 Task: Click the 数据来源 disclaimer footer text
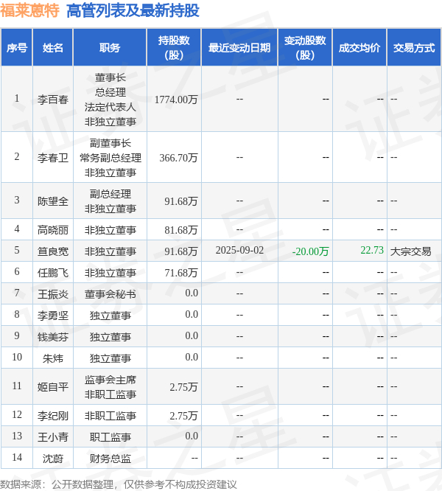(x=119, y=484)
